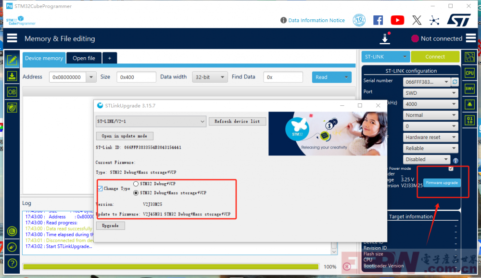Viewport: 481px width, 278px height.
Task: Open the SWV viewer icon
Action: point(469,88)
